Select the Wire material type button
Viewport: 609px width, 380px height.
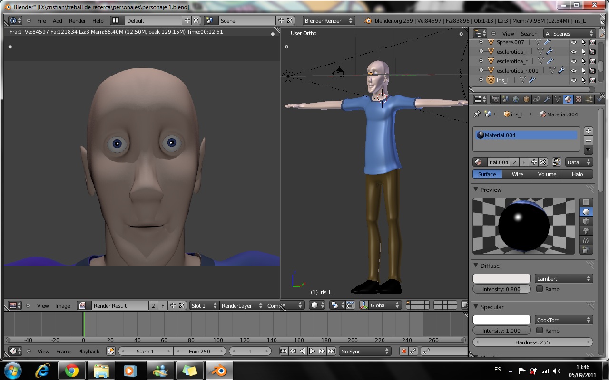pos(517,174)
